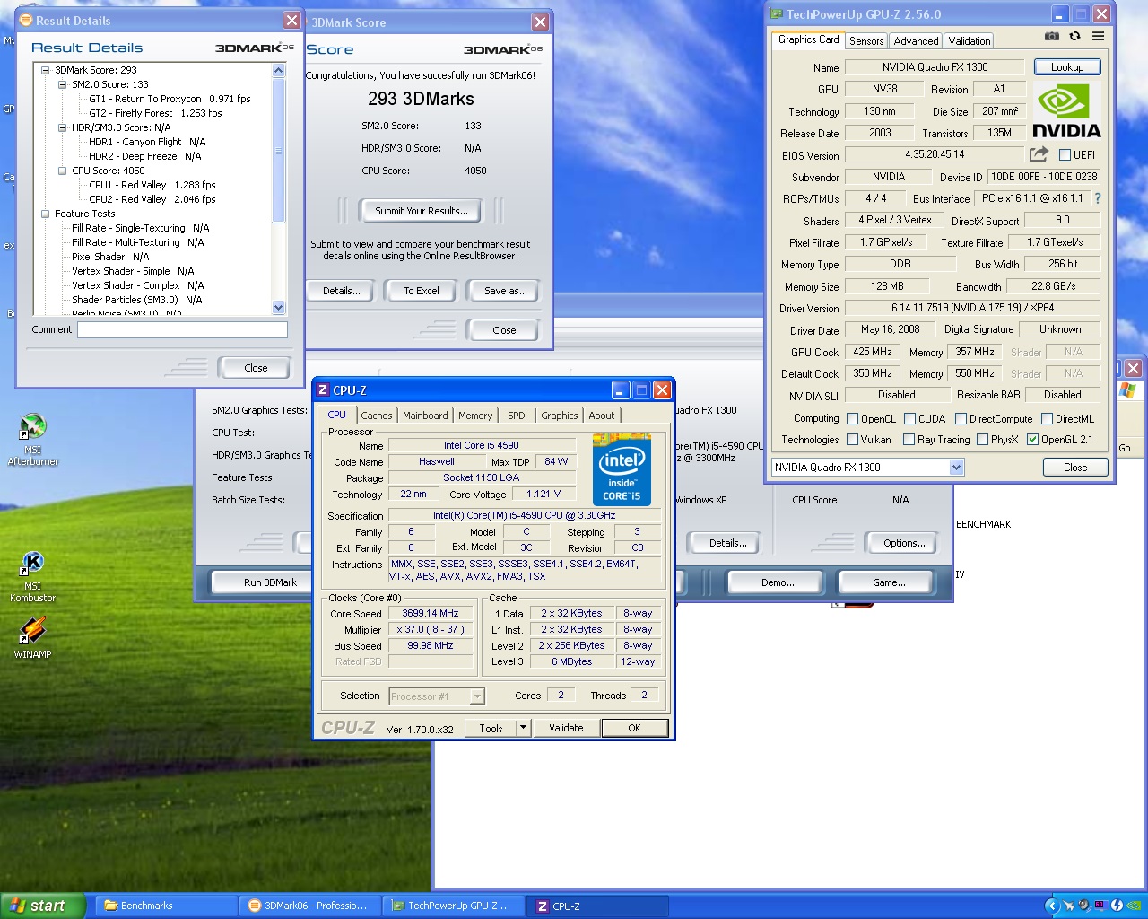Collapse the 3DMark Score: 293 tree node
The width and height of the screenshot is (1148, 919).
pos(46,70)
